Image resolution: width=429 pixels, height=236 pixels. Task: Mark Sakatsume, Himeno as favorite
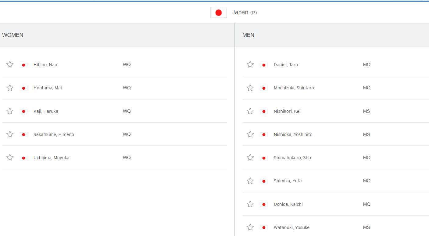click(x=10, y=134)
